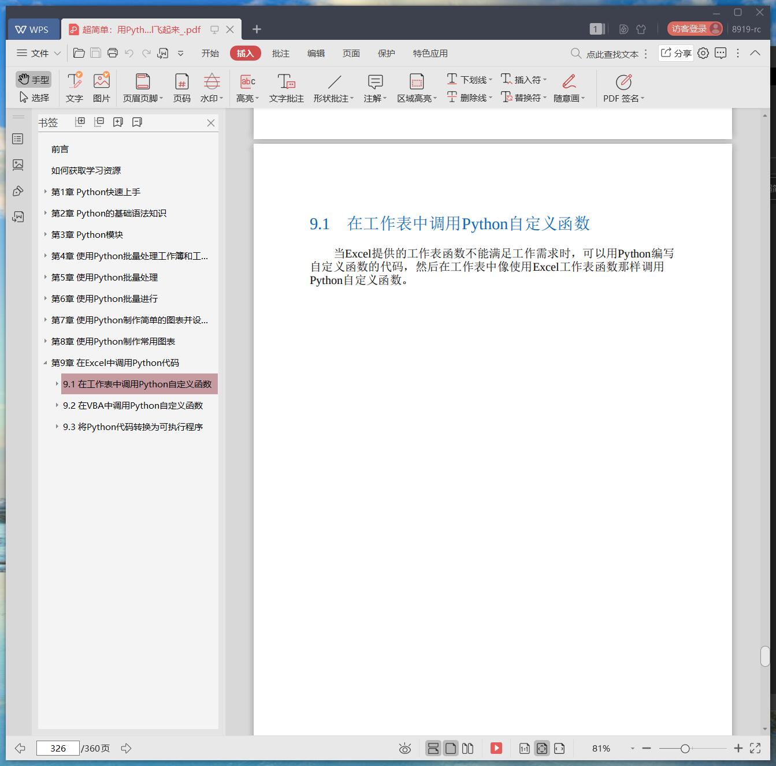This screenshot has height=766, width=776.
Task: Open bookmark 9.3 将Python代码转换为可执行程序
Action: click(133, 427)
